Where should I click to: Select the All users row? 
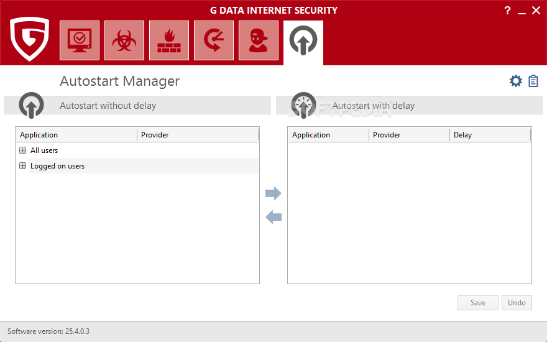point(137,150)
